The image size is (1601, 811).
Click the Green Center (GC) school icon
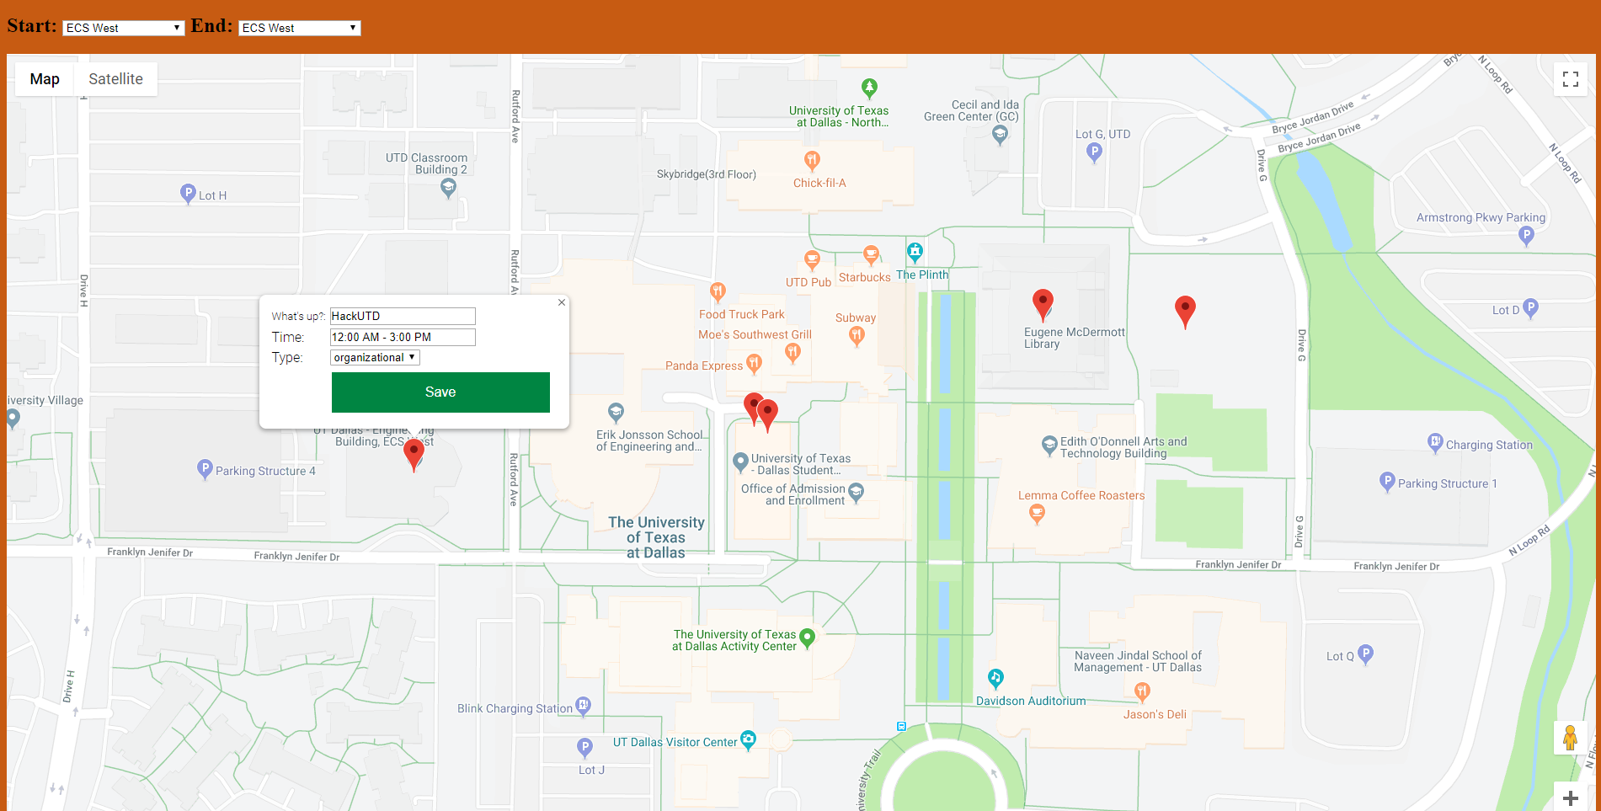pos(1001,135)
